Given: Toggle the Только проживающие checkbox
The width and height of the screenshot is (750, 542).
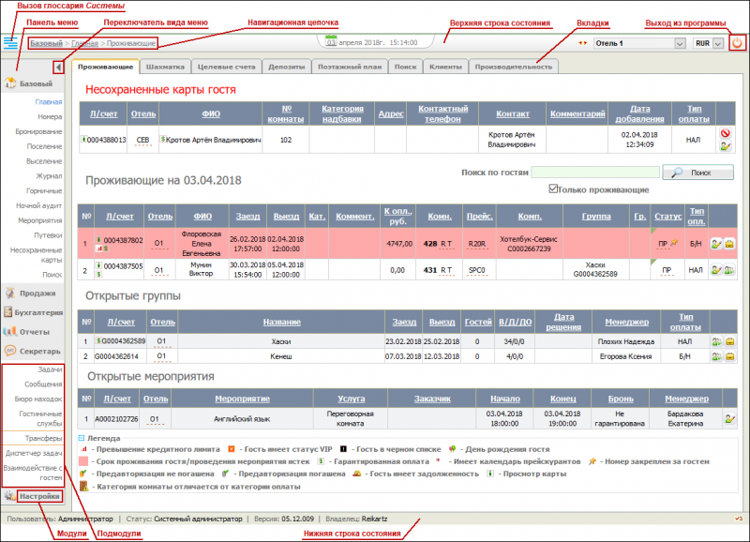Looking at the screenshot, I should [553, 188].
